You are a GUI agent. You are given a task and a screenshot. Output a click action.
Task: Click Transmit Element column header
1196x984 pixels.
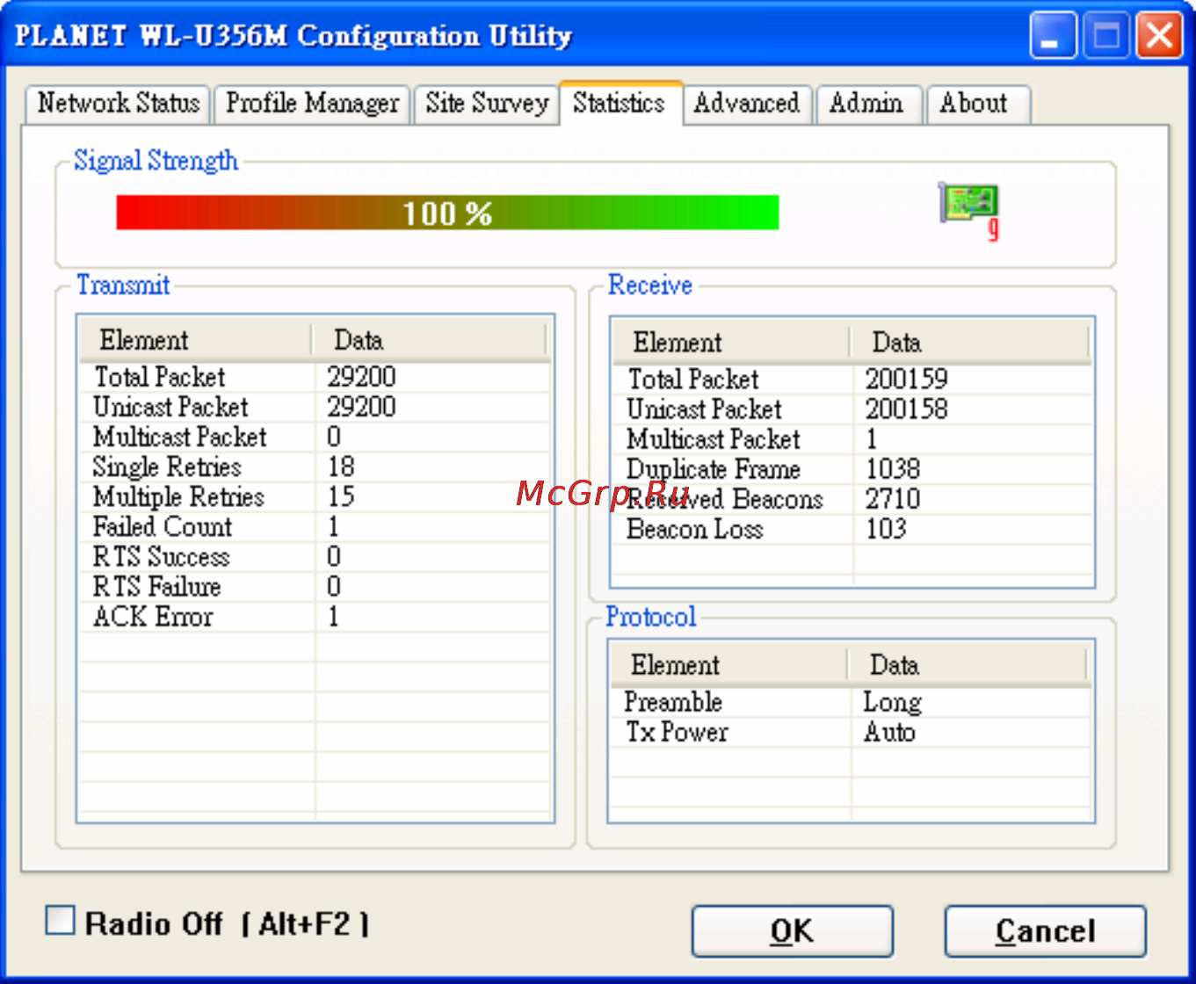pos(196,340)
